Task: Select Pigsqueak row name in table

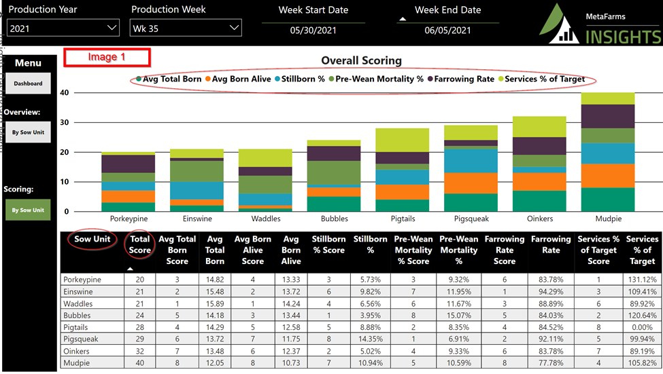Action: pos(80,339)
